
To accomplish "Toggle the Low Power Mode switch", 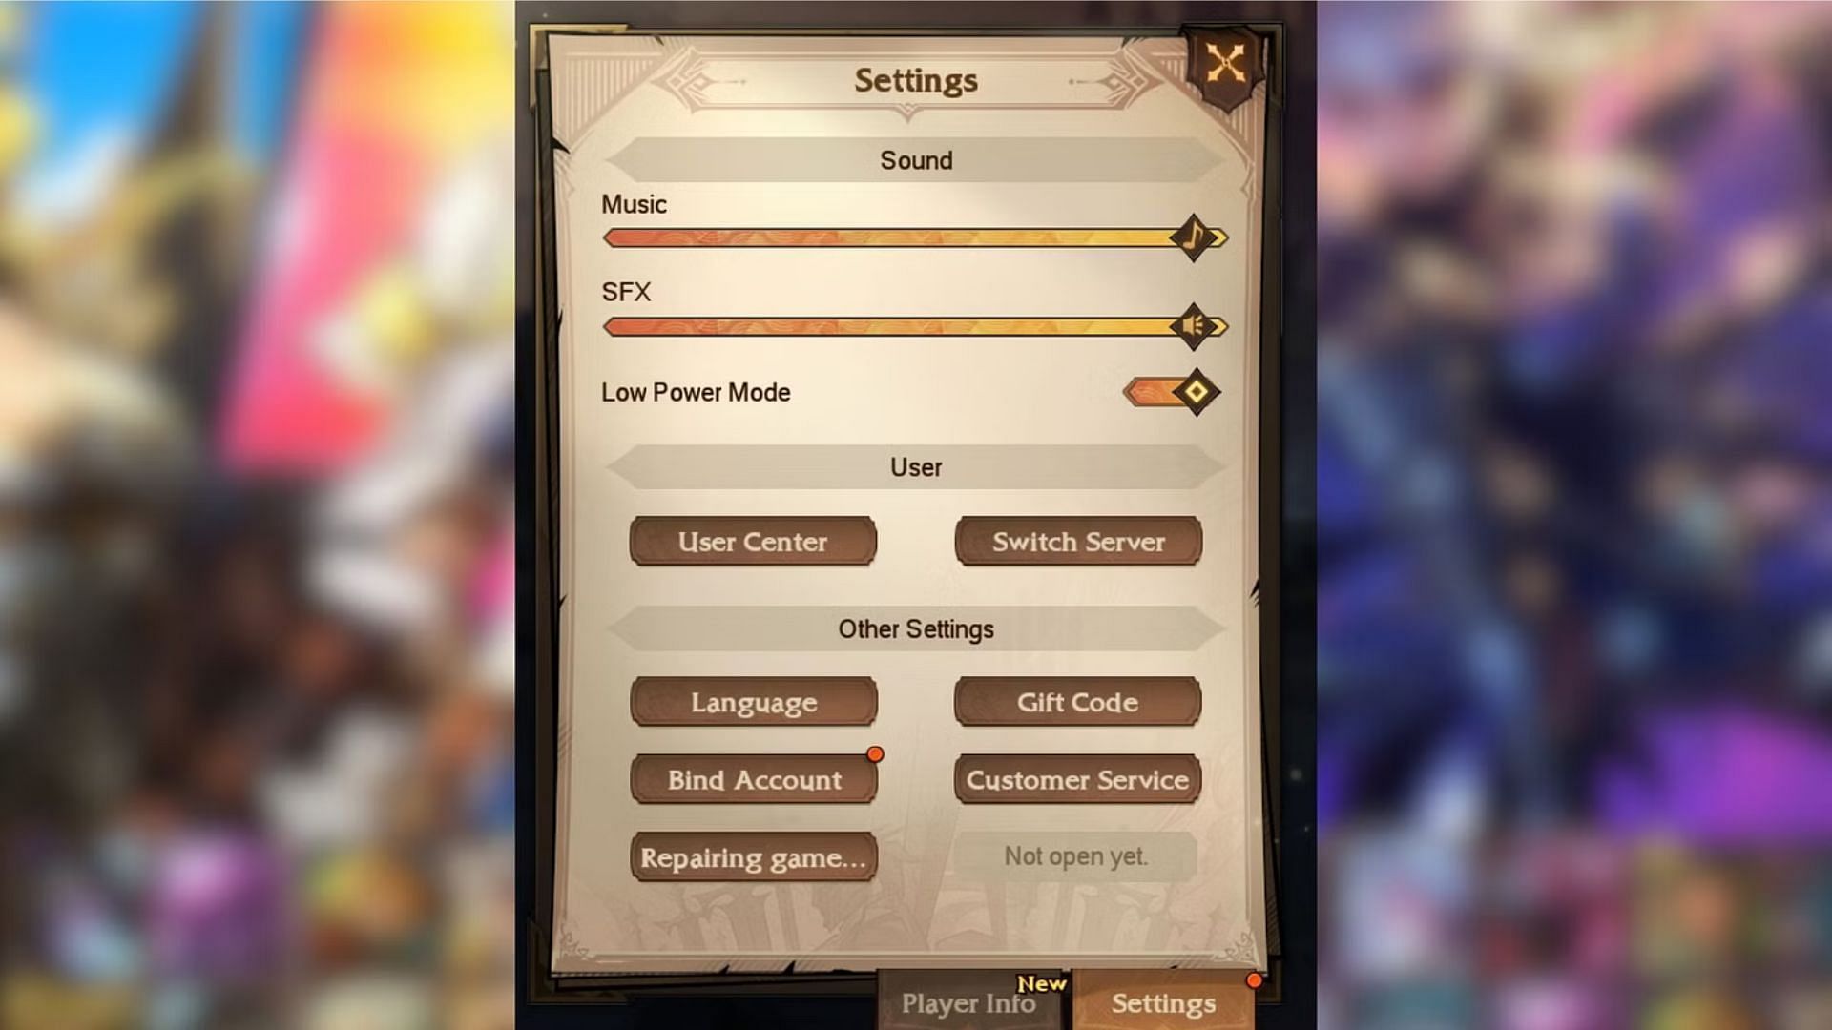I will [x=1172, y=392].
